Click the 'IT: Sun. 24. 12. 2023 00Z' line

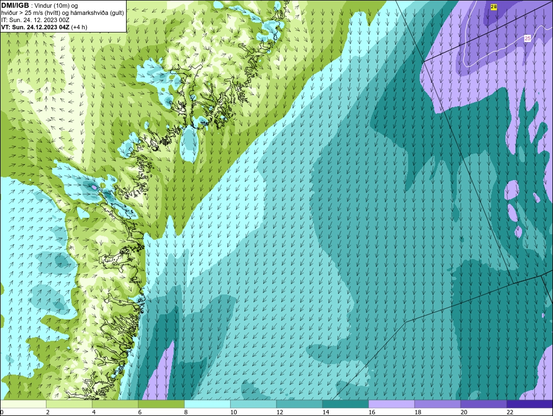35,20
